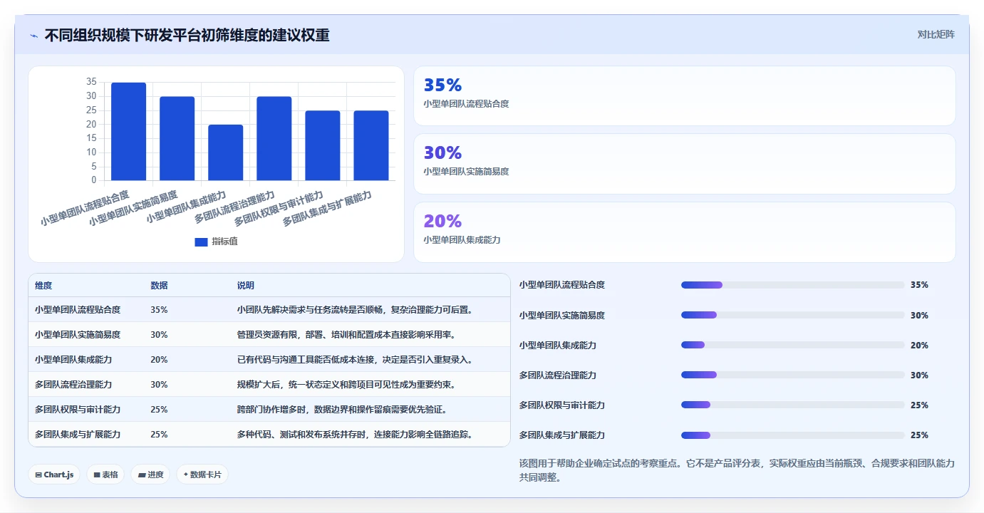Select table cell 多团队权限与审计能力

coord(78,410)
